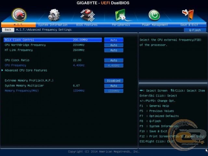Viewport: 208px width, 156px height.
Task: Open the System Information gears icon
Action: click(x=54, y=15)
